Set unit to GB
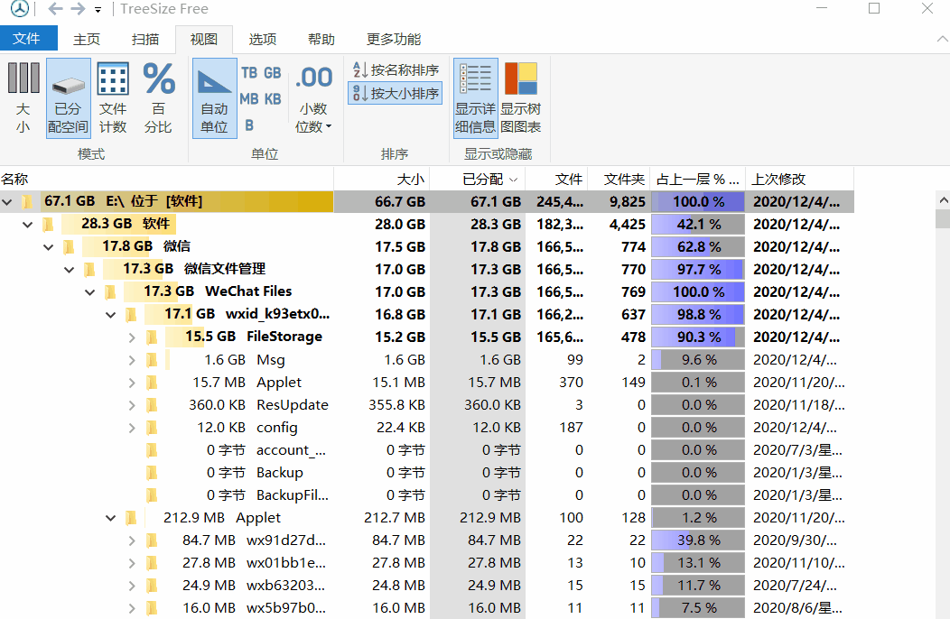 click(x=273, y=73)
